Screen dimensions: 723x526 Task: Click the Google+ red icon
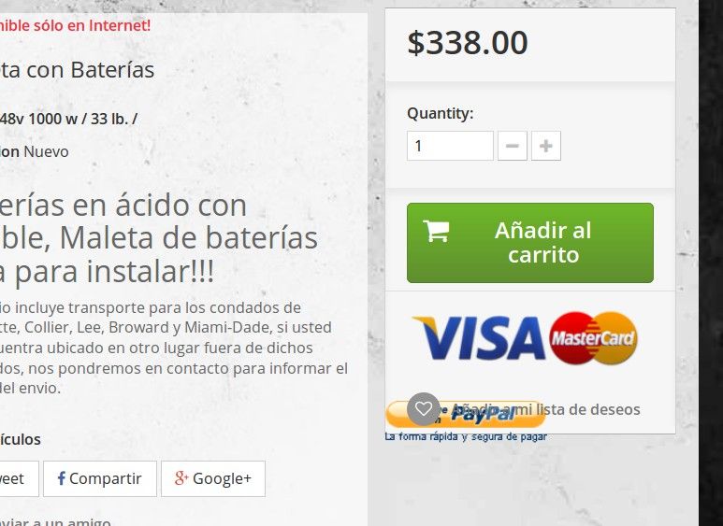[x=181, y=478]
